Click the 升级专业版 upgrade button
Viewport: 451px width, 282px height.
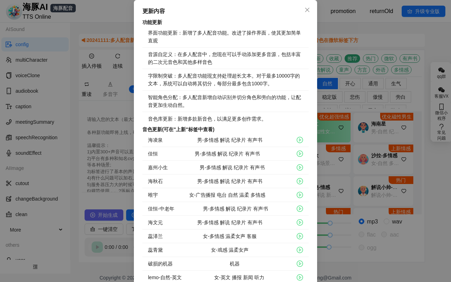point(423,11)
